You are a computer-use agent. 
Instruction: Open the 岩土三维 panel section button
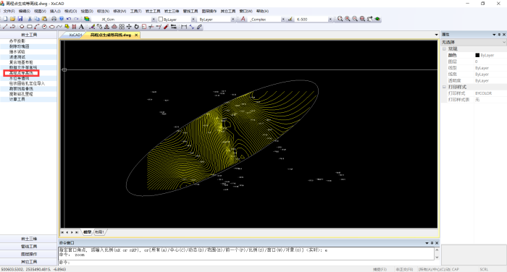[x=29, y=239]
